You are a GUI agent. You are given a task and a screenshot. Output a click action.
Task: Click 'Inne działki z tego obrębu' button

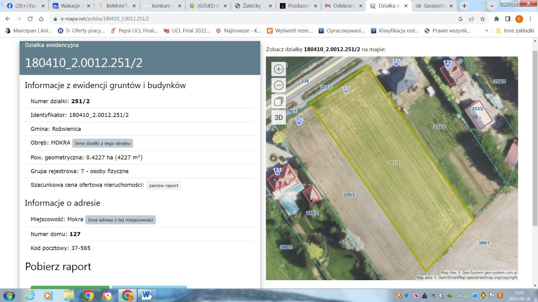point(103,143)
